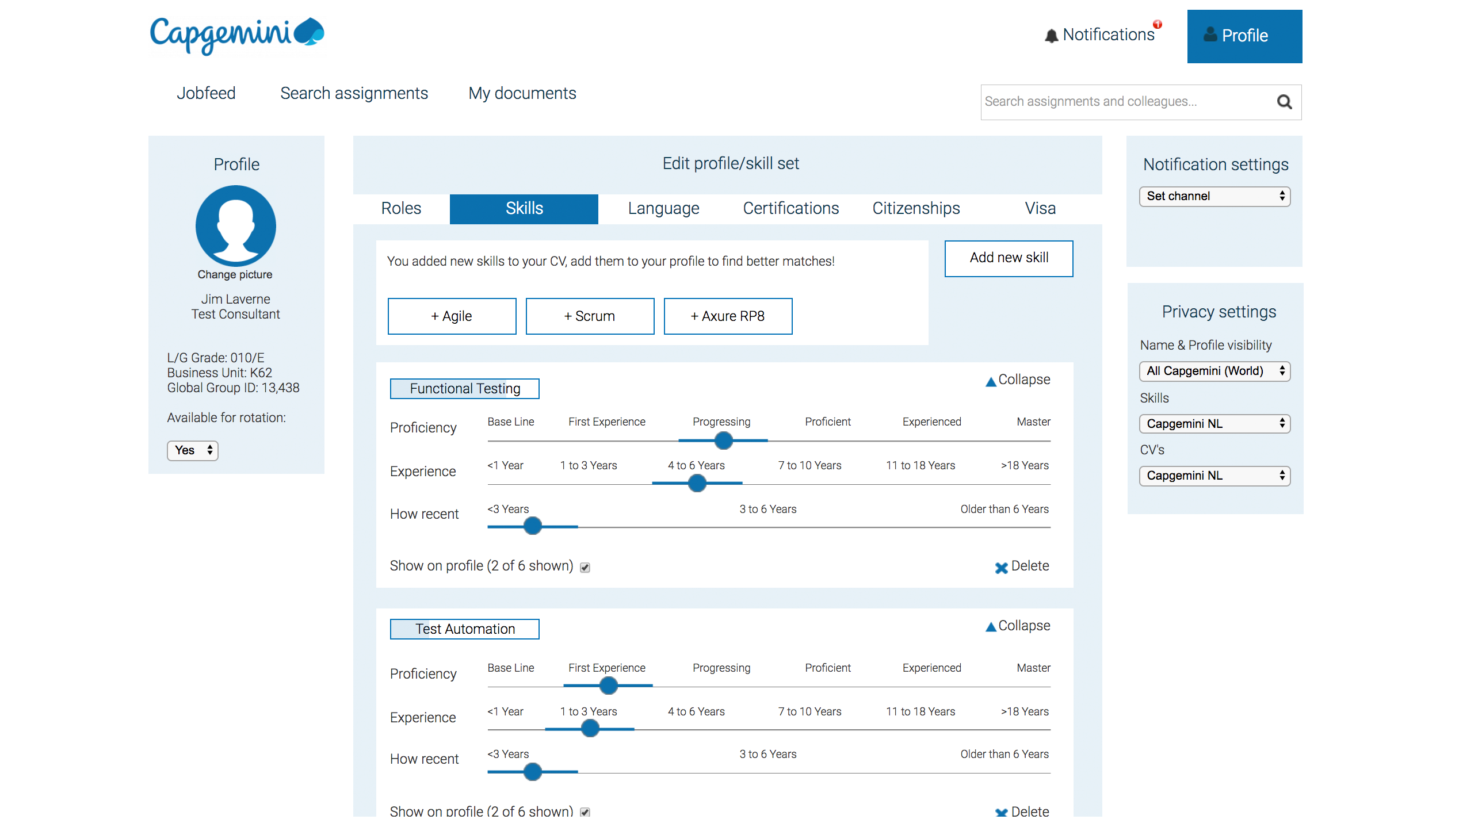This screenshot has width=1459, height=827.
Task: Open the Search assignments menu item
Action: [x=354, y=93]
